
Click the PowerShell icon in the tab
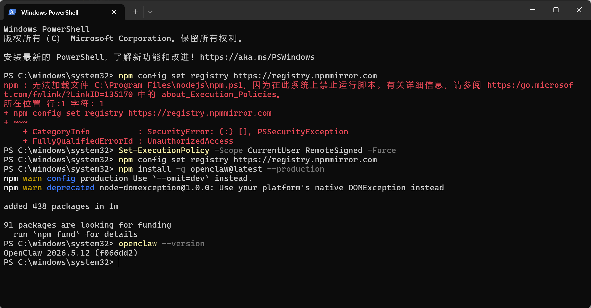[12, 12]
